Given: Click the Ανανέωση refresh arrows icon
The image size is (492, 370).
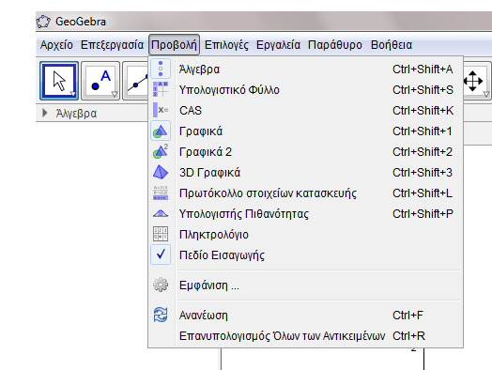Looking at the screenshot, I should click(x=161, y=315).
